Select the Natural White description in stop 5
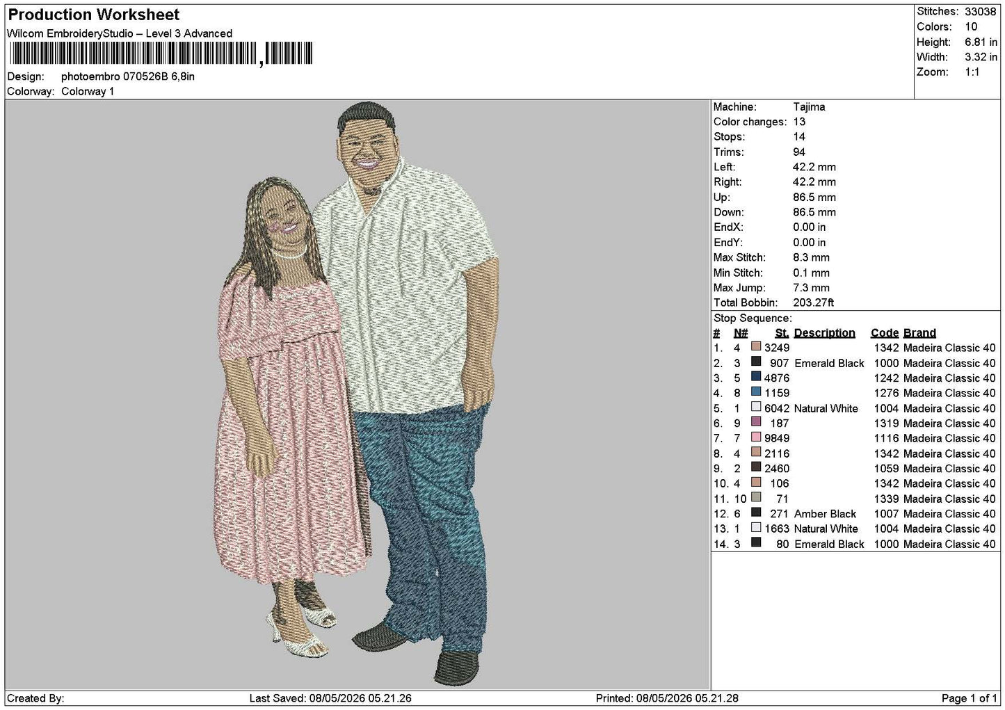The height and width of the screenshot is (710, 1005). point(826,408)
